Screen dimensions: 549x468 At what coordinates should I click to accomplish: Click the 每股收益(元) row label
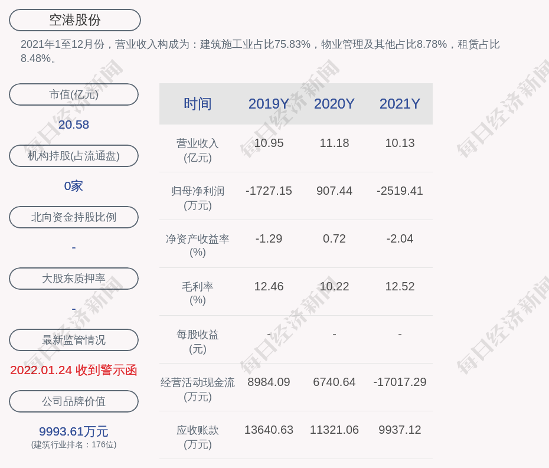click(198, 342)
